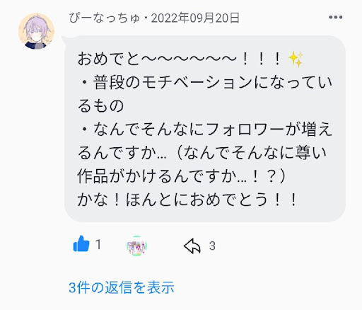Show replies via 3件の返信を表示
This screenshot has width=362, height=310.
click(x=122, y=287)
